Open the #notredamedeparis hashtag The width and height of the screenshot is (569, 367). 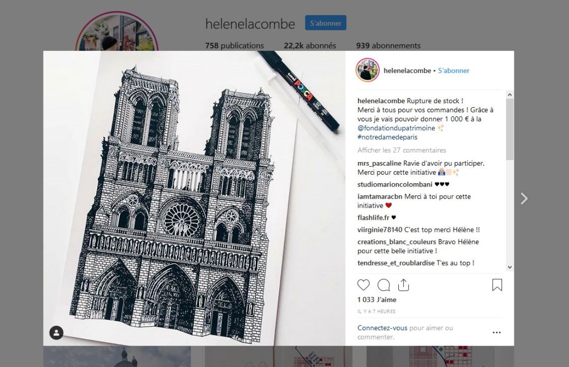[388, 137]
